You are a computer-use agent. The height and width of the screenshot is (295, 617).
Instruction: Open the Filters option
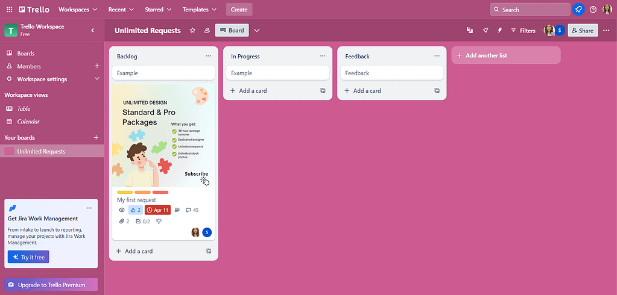(x=523, y=30)
